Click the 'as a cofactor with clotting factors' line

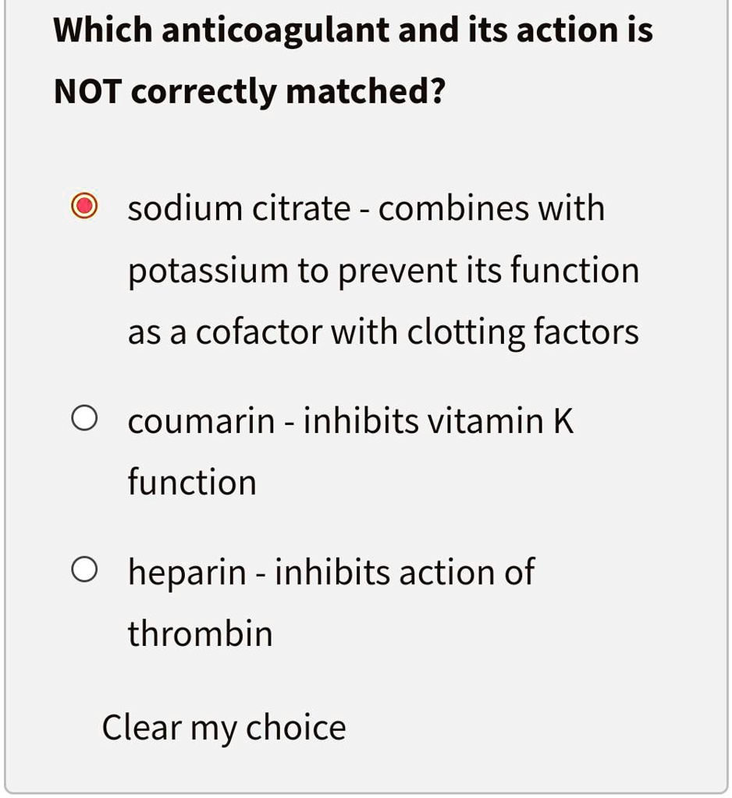pyautogui.click(x=383, y=332)
